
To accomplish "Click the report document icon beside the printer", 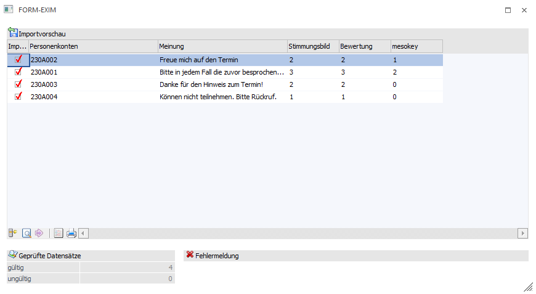I will [x=59, y=233].
